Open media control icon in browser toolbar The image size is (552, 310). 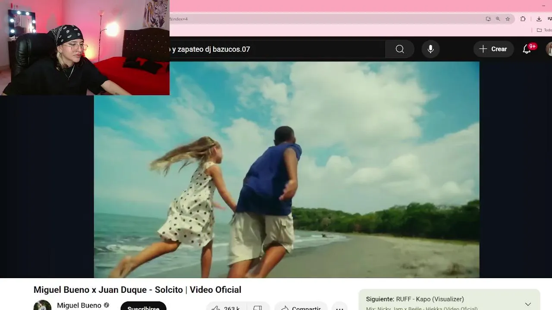pos(549,19)
